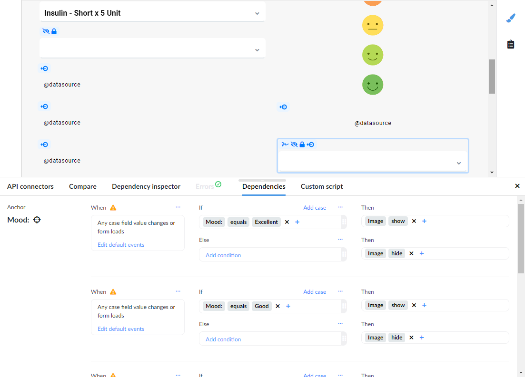
Task: Add action after Image show in Good rule
Action: click(x=424, y=305)
